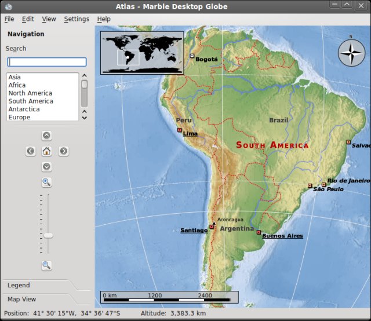Switch to the Map View tab
This screenshot has width=371, height=321.
(22, 299)
